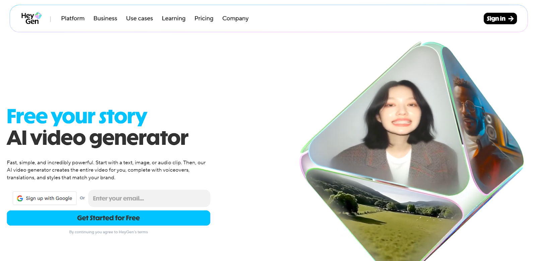The height and width of the screenshot is (261, 536).
Task: Click the Free your story headline
Action: point(77,117)
